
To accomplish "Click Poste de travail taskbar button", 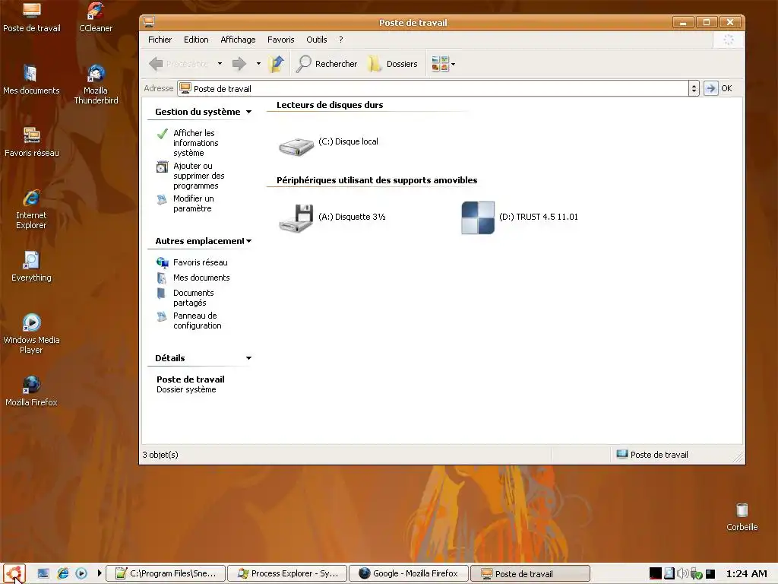I will click(530, 573).
